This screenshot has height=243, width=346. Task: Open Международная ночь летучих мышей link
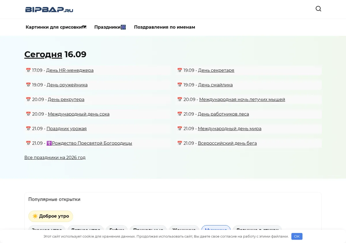click(242, 99)
